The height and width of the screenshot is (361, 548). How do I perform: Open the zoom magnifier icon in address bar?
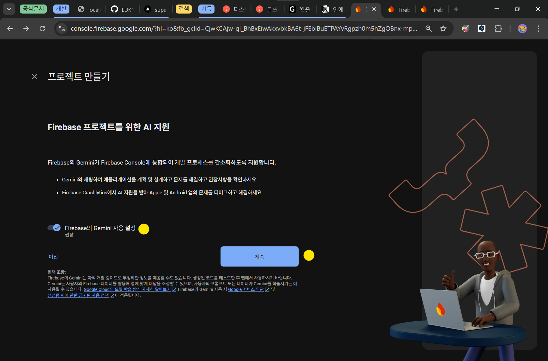tap(429, 29)
